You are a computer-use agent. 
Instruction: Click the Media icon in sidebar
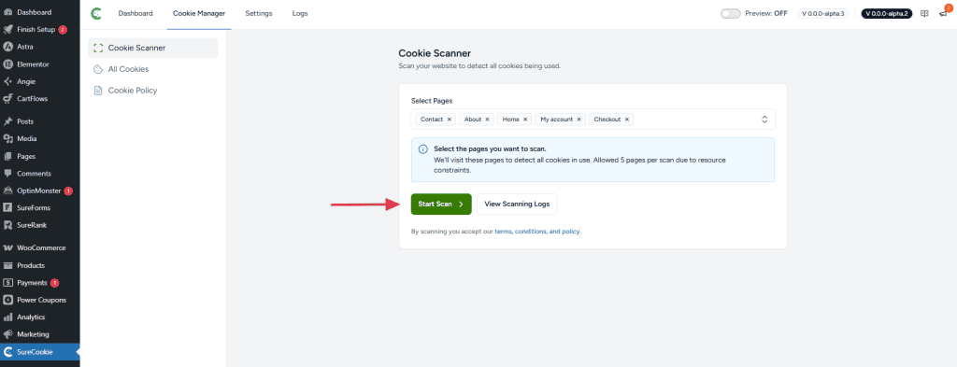click(7, 138)
